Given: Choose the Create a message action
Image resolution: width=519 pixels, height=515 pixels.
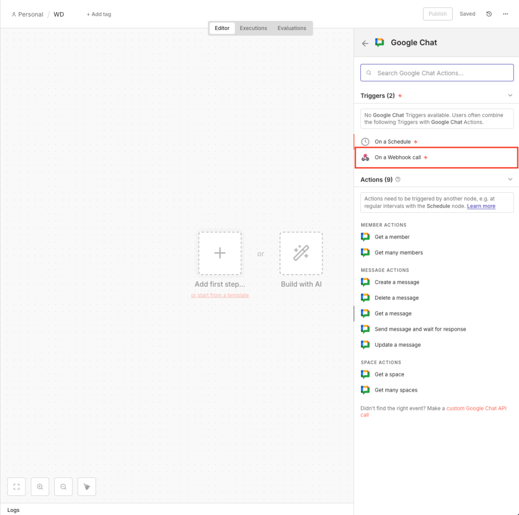Looking at the screenshot, I should click(x=397, y=282).
